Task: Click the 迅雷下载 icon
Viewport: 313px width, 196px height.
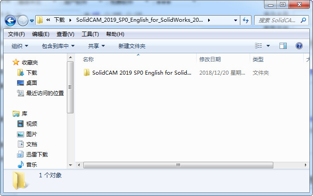Action: point(21,154)
